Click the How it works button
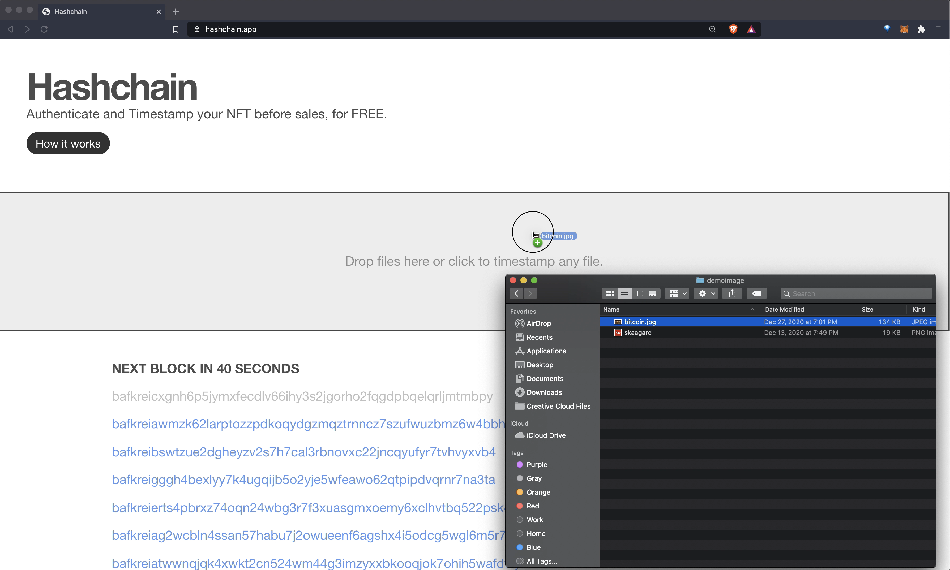Image resolution: width=950 pixels, height=570 pixels. click(x=68, y=144)
